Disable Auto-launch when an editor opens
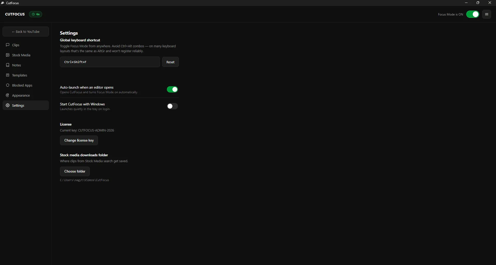 (x=172, y=89)
